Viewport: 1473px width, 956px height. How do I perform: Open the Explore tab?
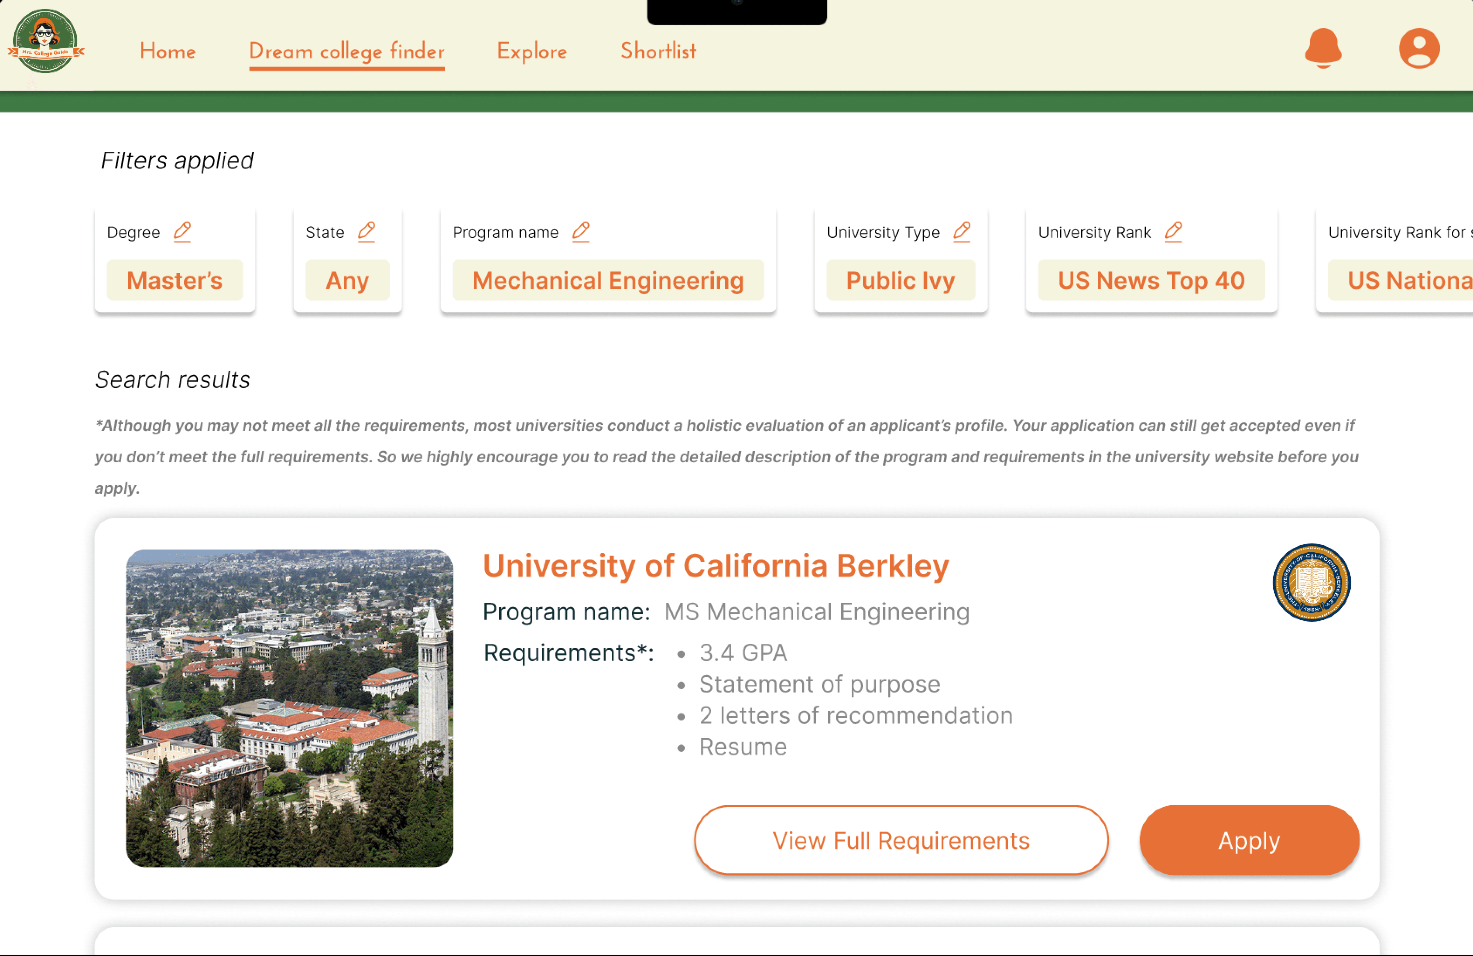tap(531, 52)
